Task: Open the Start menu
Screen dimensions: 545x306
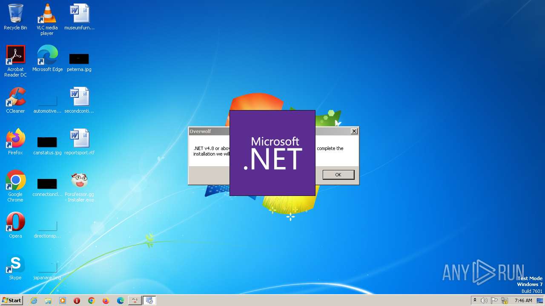Action: (x=11, y=300)
